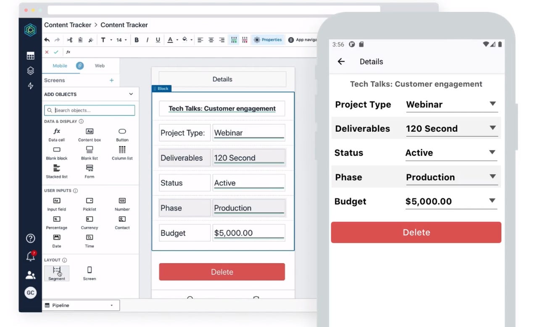Open the text color picker

(170, 40)
